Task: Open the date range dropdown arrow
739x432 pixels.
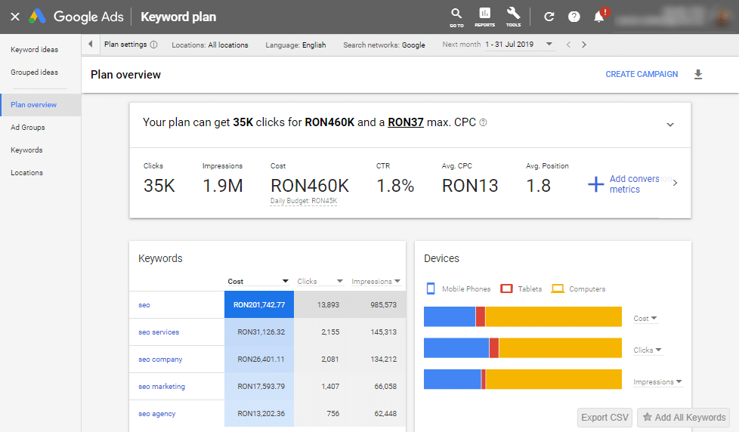Action: tap(549, 45)
